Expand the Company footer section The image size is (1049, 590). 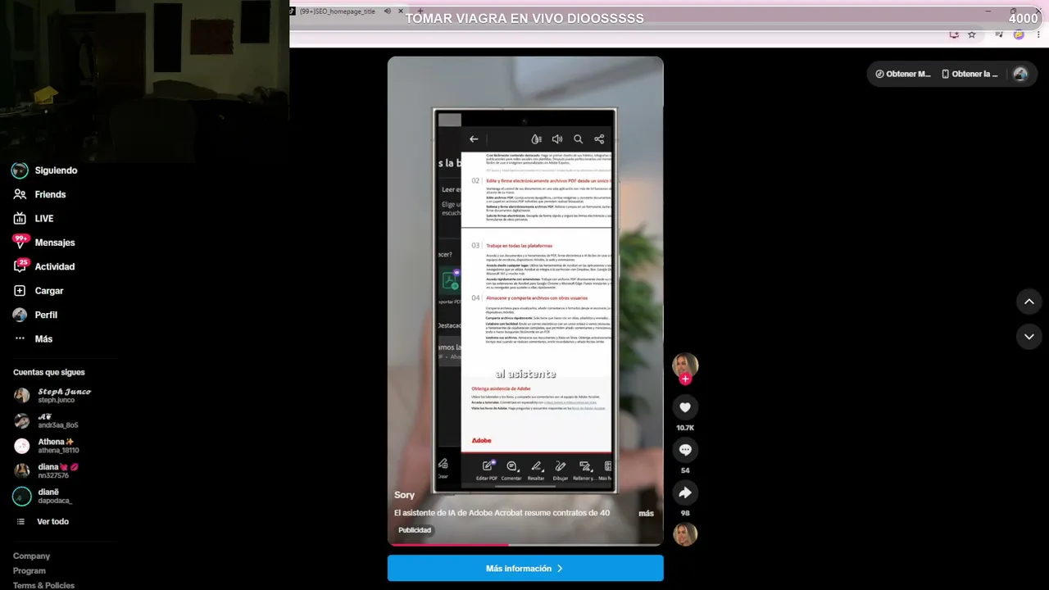31,556
